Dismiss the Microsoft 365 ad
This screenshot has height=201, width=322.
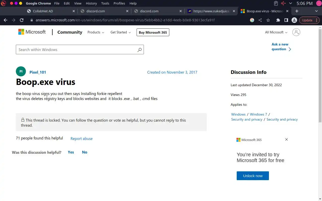287,139
